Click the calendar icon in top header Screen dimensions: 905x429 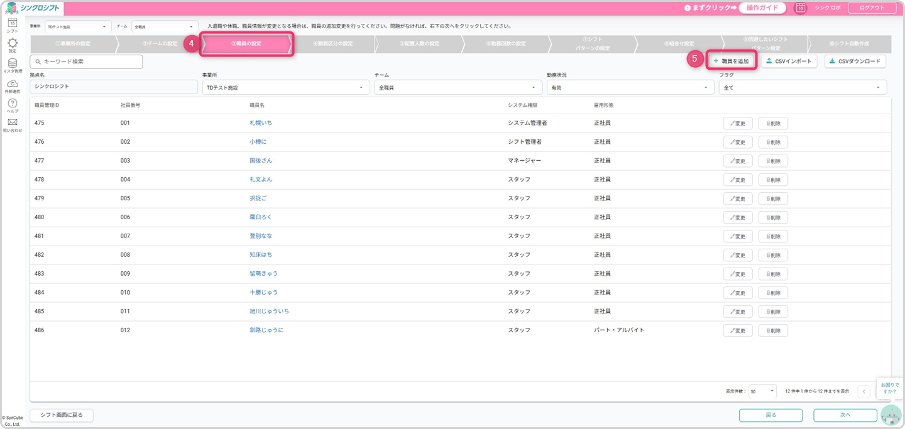coord(801,8)
